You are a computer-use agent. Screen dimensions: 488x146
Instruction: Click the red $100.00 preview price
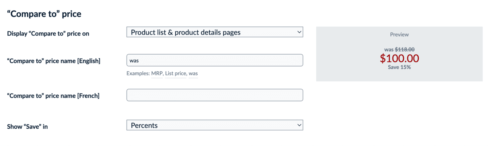pyautogui.click(x=399, y=58)
